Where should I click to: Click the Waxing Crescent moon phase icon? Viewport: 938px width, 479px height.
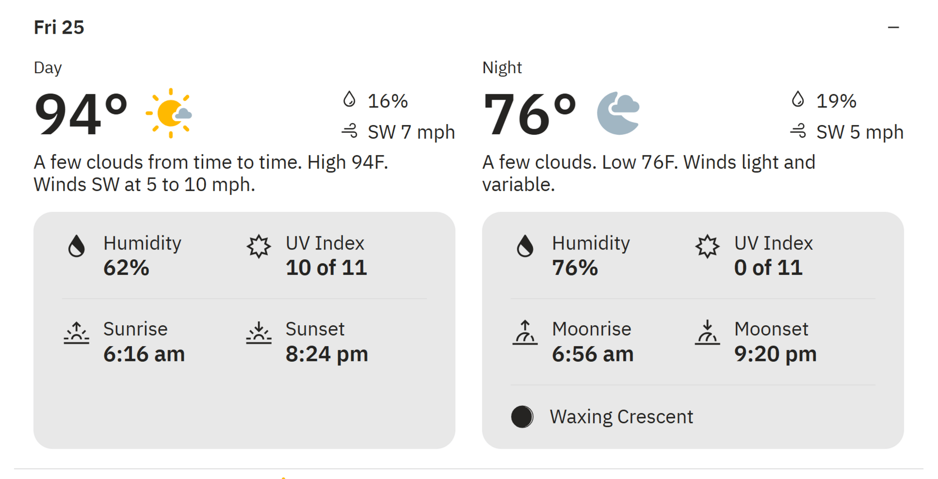[522, 417]
